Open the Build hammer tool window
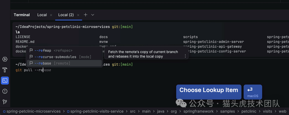 [x=5, y=70]
